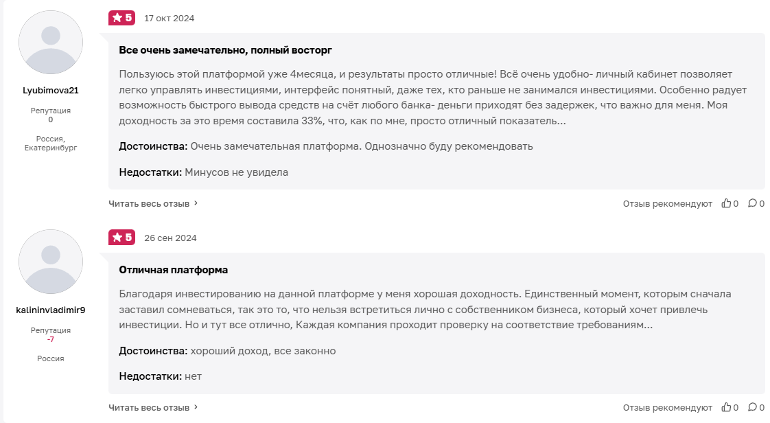
Task: Open kalininvladimir9 user profile link
Action: pos(50,310)
